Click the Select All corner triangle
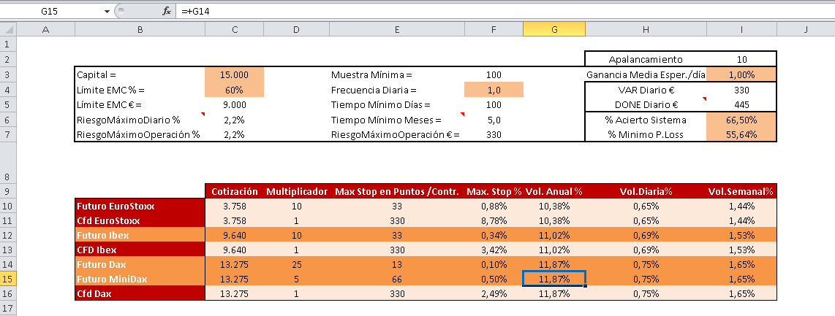Screen dimensions: 835x316 pyautogui.click(x=8, y=29)
